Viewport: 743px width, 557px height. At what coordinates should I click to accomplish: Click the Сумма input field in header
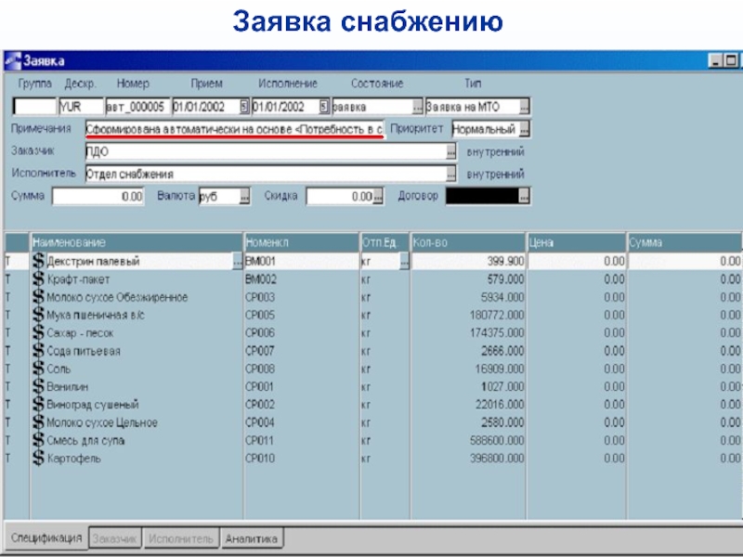pyautogui.click(x=98, y=196)
